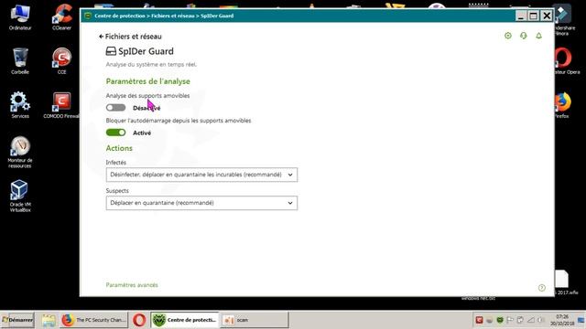586x329 pixels.
Task: Click the Activé status label
Action: click(142, 133)
